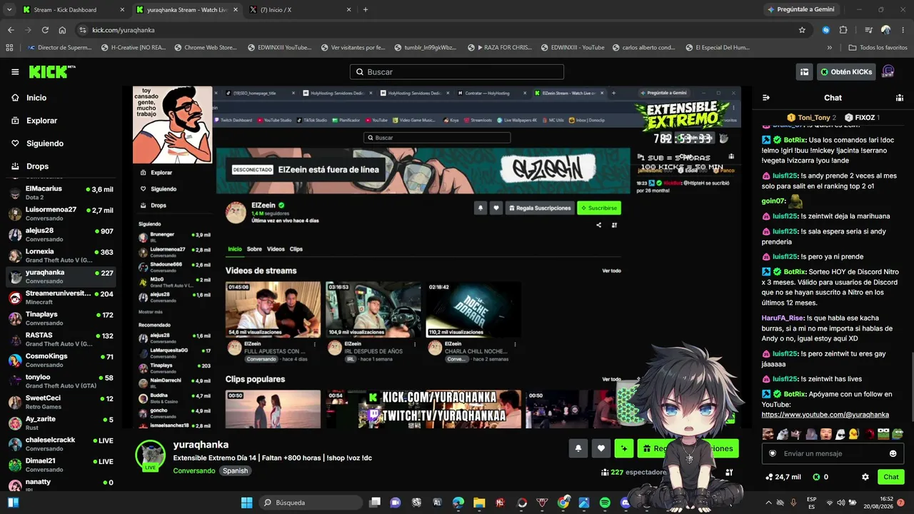
Task: Toggle the heart follow button
Action: 601,448
